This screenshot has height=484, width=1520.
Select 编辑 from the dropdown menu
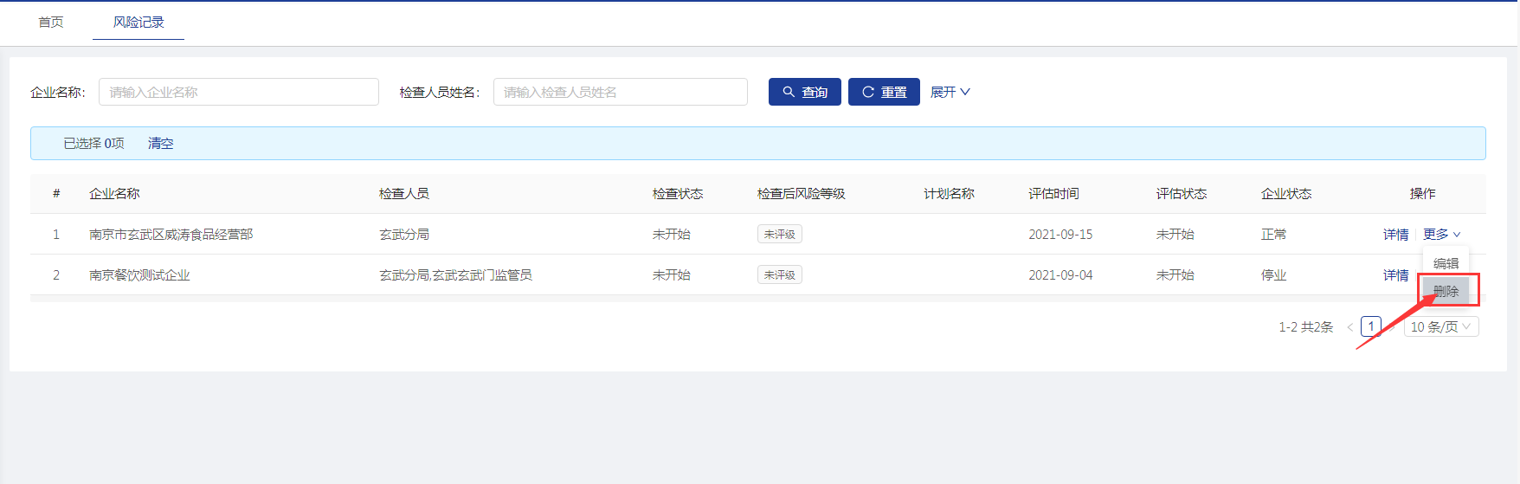point(1446,263)
